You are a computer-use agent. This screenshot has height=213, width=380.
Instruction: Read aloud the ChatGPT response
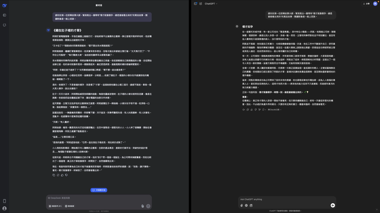tap(244, 110)
